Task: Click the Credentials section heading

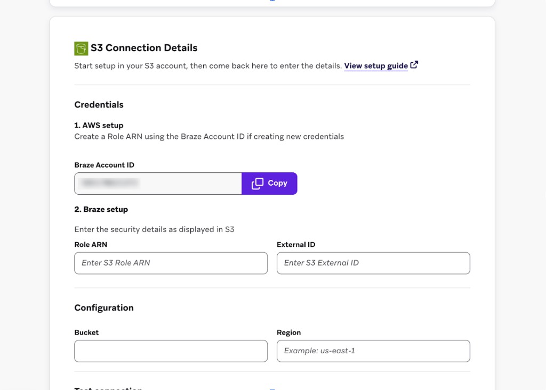Action: (x=99, y=105)
